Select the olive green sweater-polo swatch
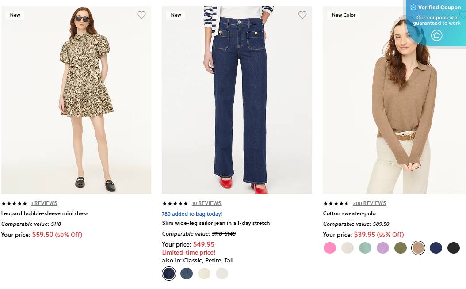 401,248
